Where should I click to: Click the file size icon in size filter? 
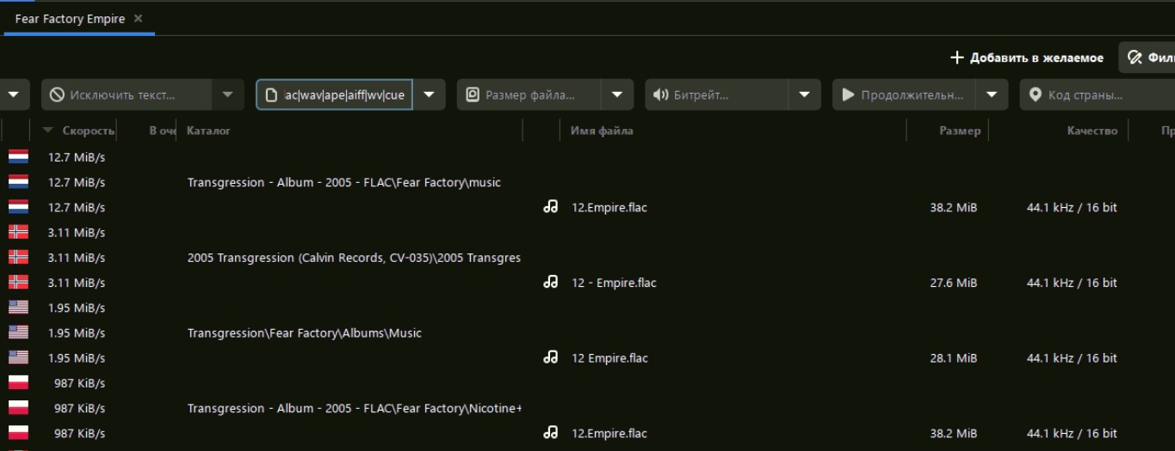pos(472,94)
